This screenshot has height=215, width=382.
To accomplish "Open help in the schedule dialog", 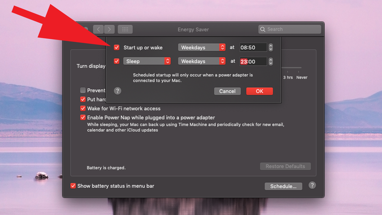I will [117, 91].
